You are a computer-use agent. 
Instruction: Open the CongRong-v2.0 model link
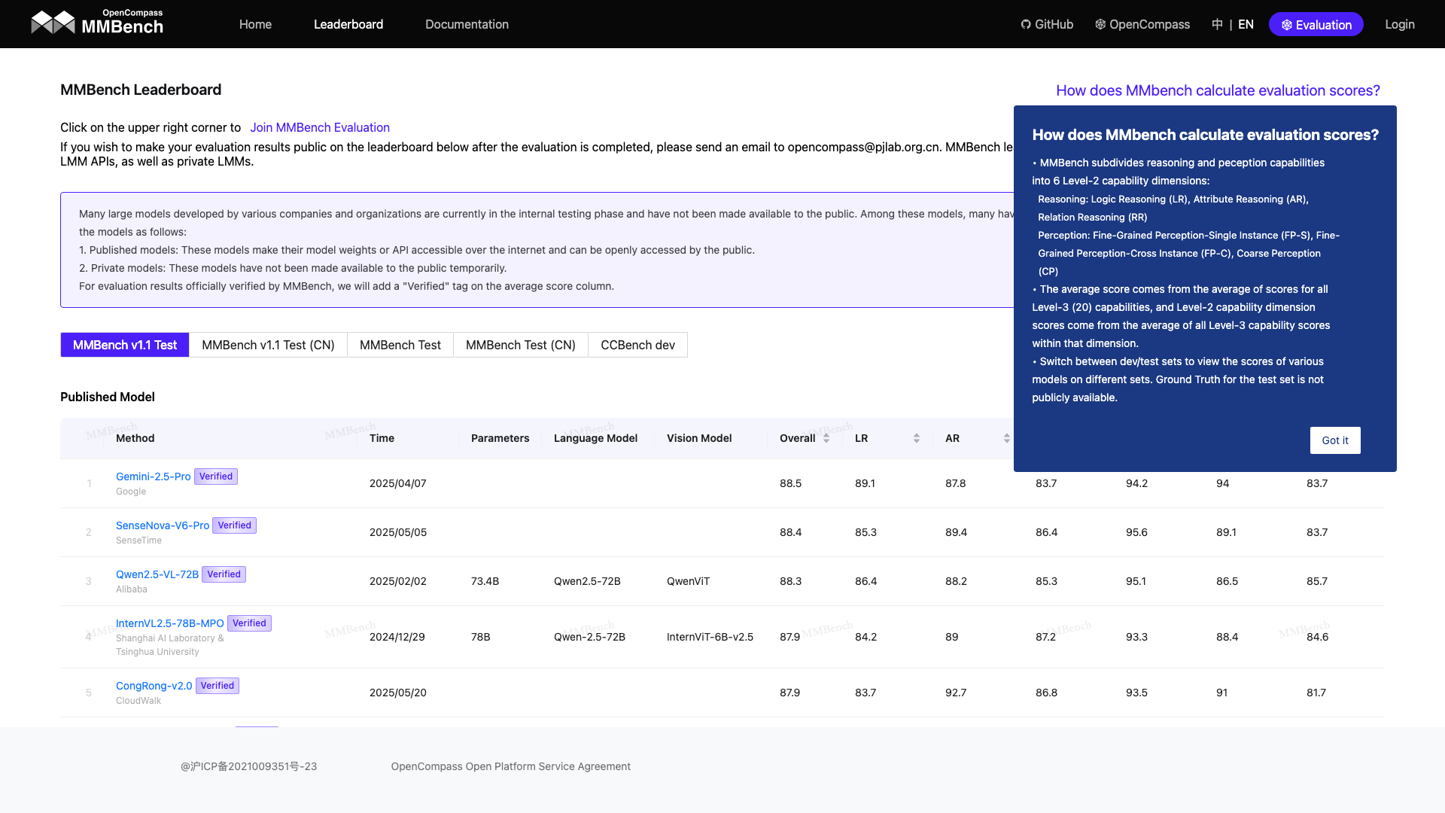[154, 686]
